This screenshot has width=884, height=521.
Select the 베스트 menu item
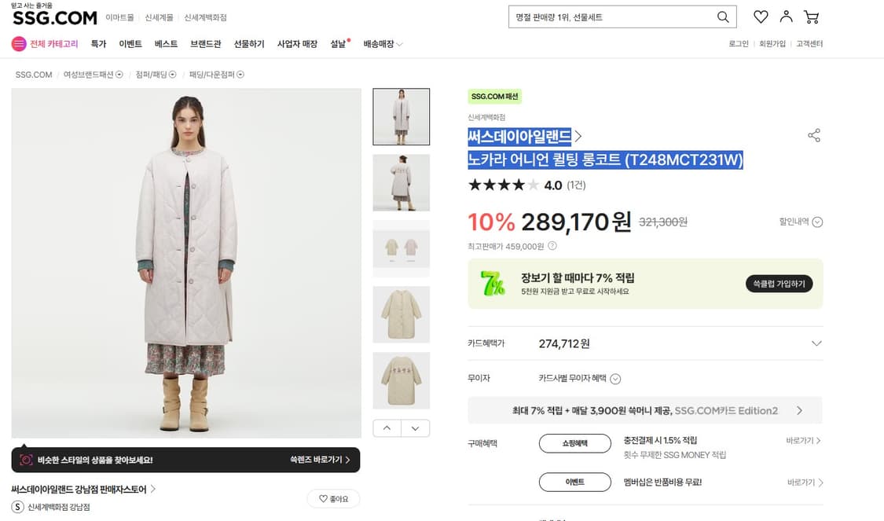coord(165,44)
